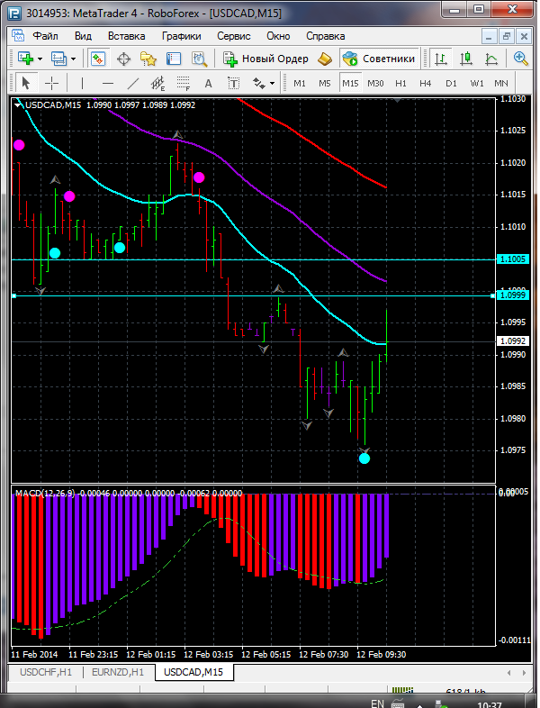
Task: Click the current price label 1.0992
Action: tap(511, 341)
